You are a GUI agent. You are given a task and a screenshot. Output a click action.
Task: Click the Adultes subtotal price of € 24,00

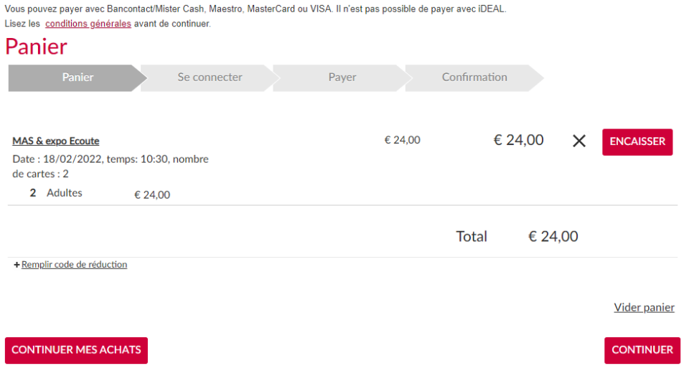click(x=152, y=194)
